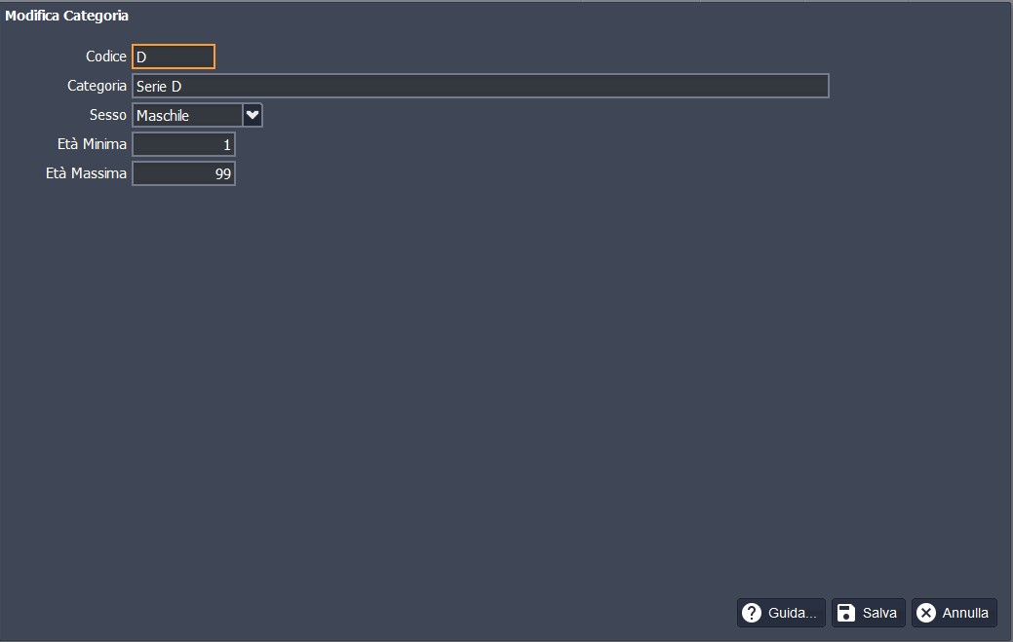This screenshot has height=642, width=1013.
Task: Focus the Età Minima number field
Action: 183,144
